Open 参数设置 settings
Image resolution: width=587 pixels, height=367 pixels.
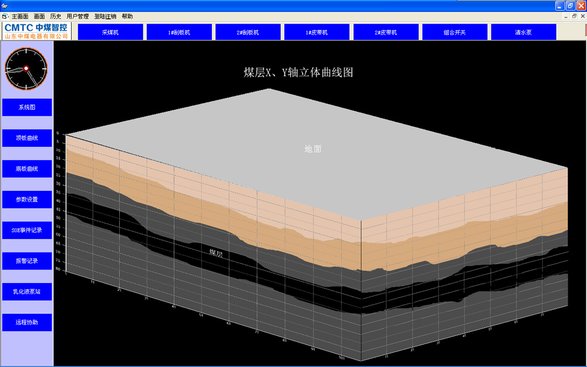27,200
